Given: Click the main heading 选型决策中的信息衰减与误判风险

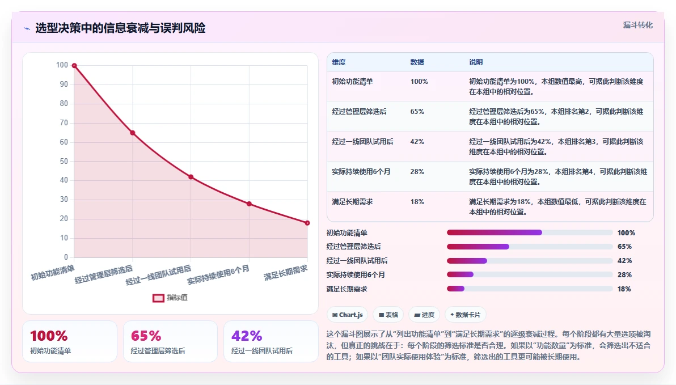Looking at the screenshot, I should click(120, 28).
